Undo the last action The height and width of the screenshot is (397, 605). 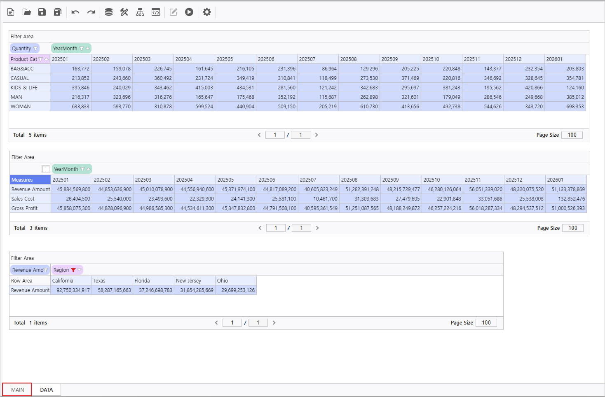[x=75, y=12]
